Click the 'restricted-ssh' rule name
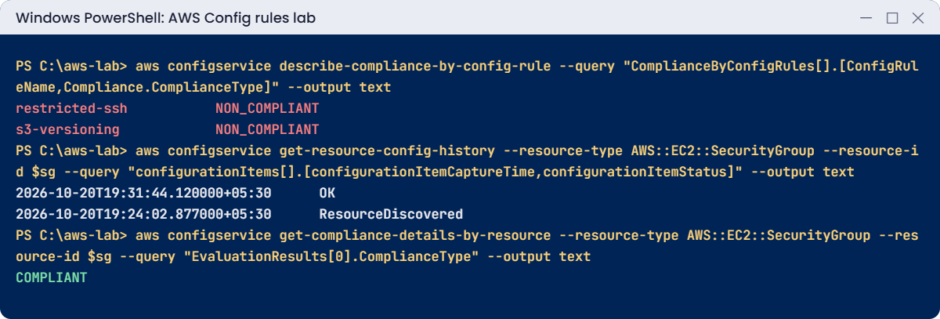 [71, 108]
